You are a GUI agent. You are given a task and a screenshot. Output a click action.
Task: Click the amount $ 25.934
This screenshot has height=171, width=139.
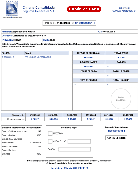(x=53, y=119)
